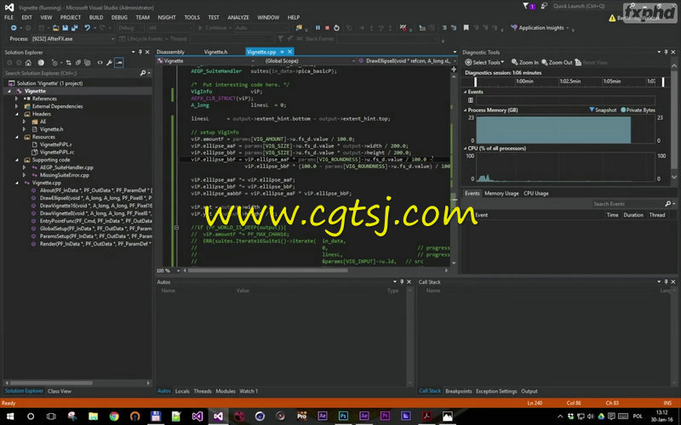This screenshot has height=425, width=681.
Task: Open the DEBUG menu
Action: click(x=119, y=17)
